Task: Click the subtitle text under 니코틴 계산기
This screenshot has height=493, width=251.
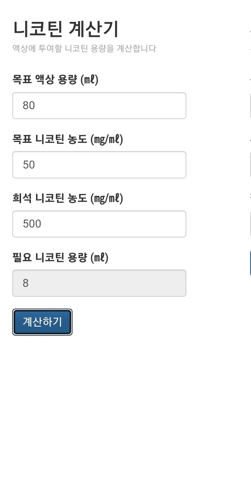Action: [x=84, y=48]
